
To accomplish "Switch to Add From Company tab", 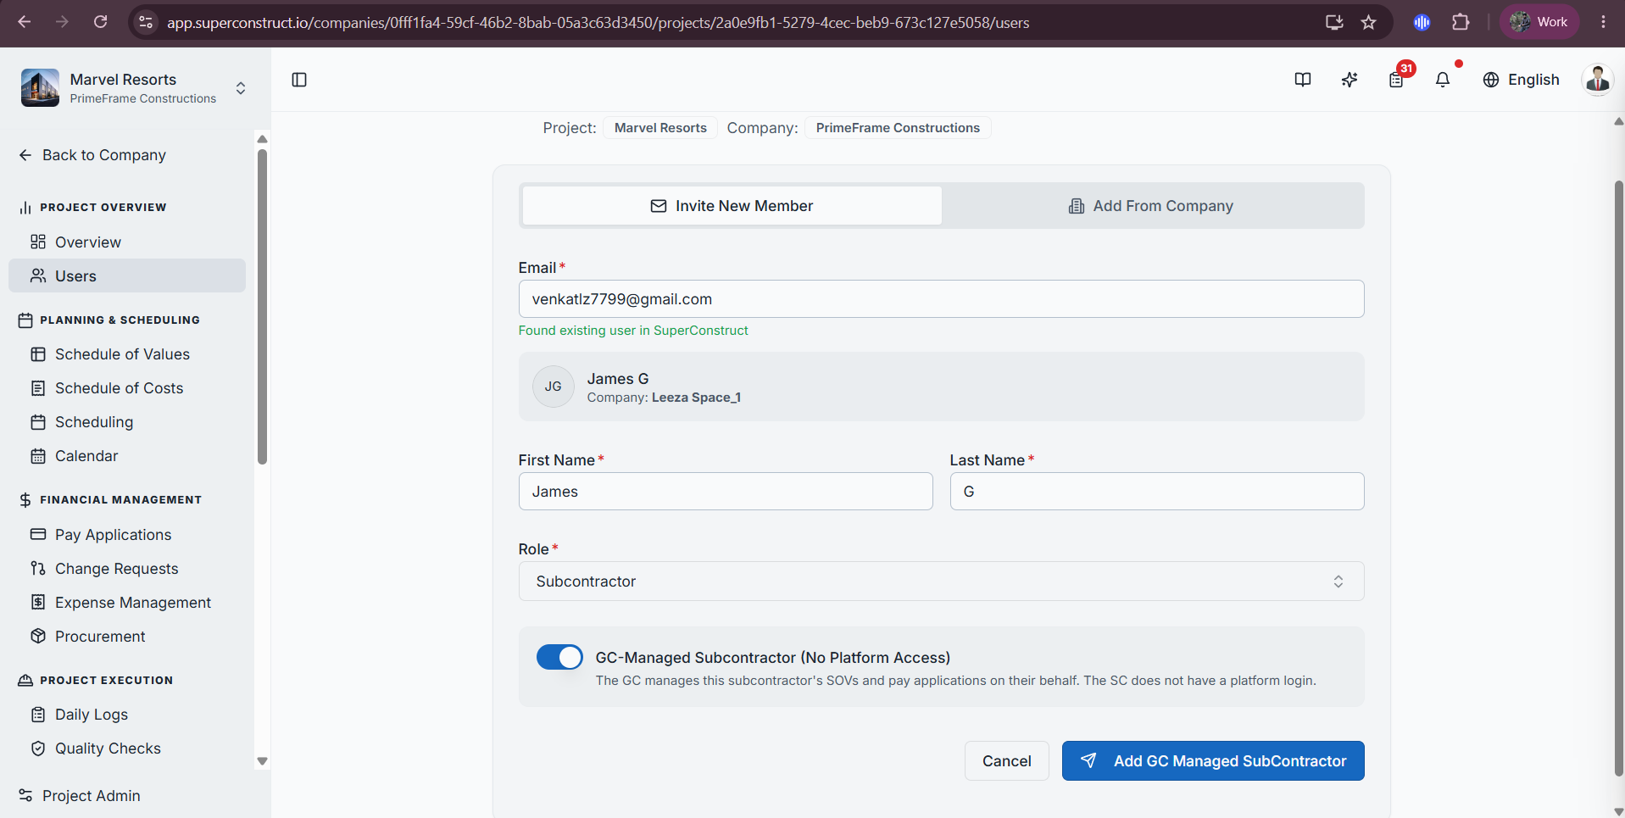I will (1151, 206).
